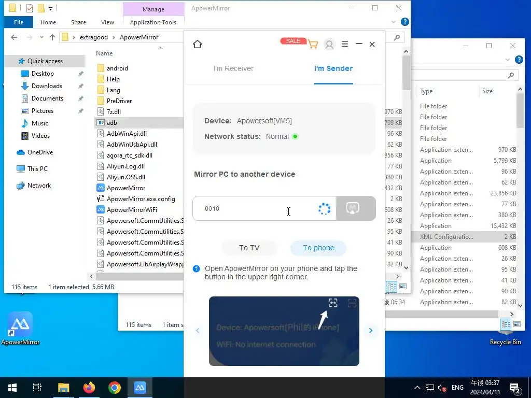Launch Firefox from taskbar

(x=89, y=388)
